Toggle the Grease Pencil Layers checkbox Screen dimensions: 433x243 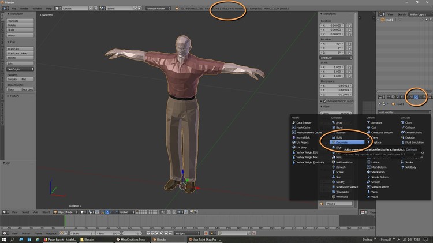[324, 101]
